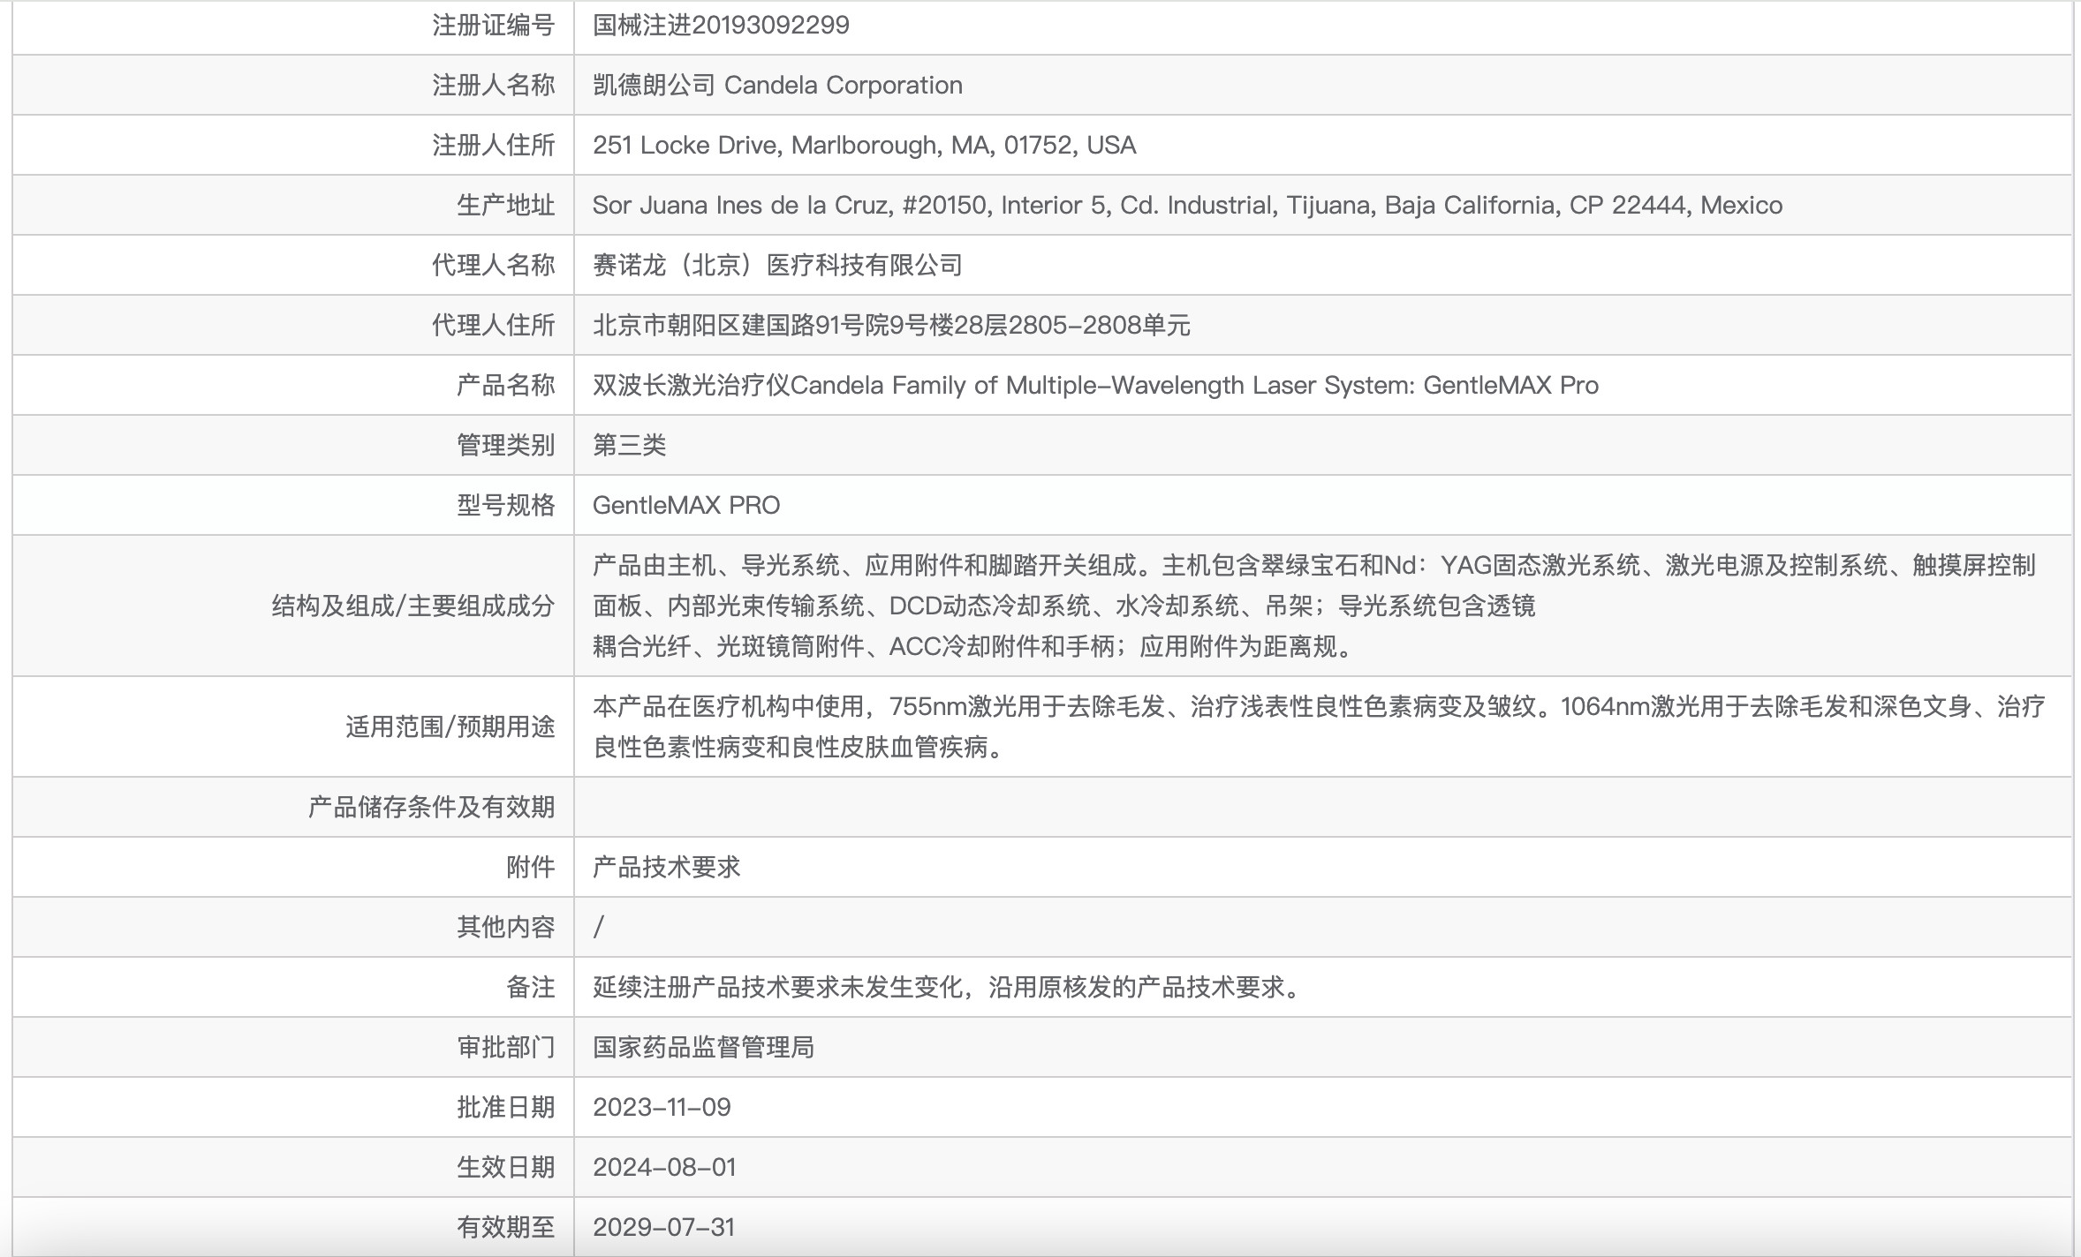Select the 批准日期 label
Image resolution: width=2081 pixels, height=1257 pixels.
(x=506, y=1107)
